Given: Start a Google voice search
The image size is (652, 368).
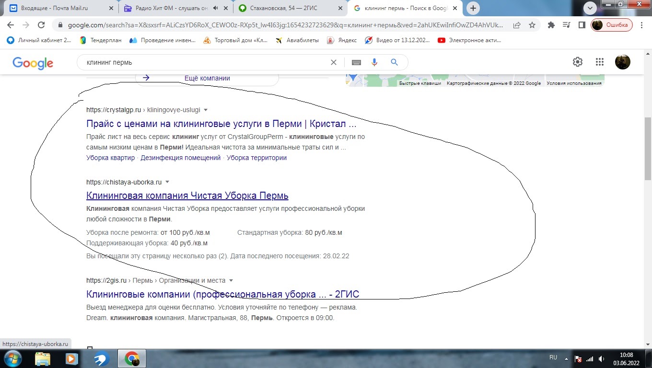Looking at the screenshot, I should (374, 62).
